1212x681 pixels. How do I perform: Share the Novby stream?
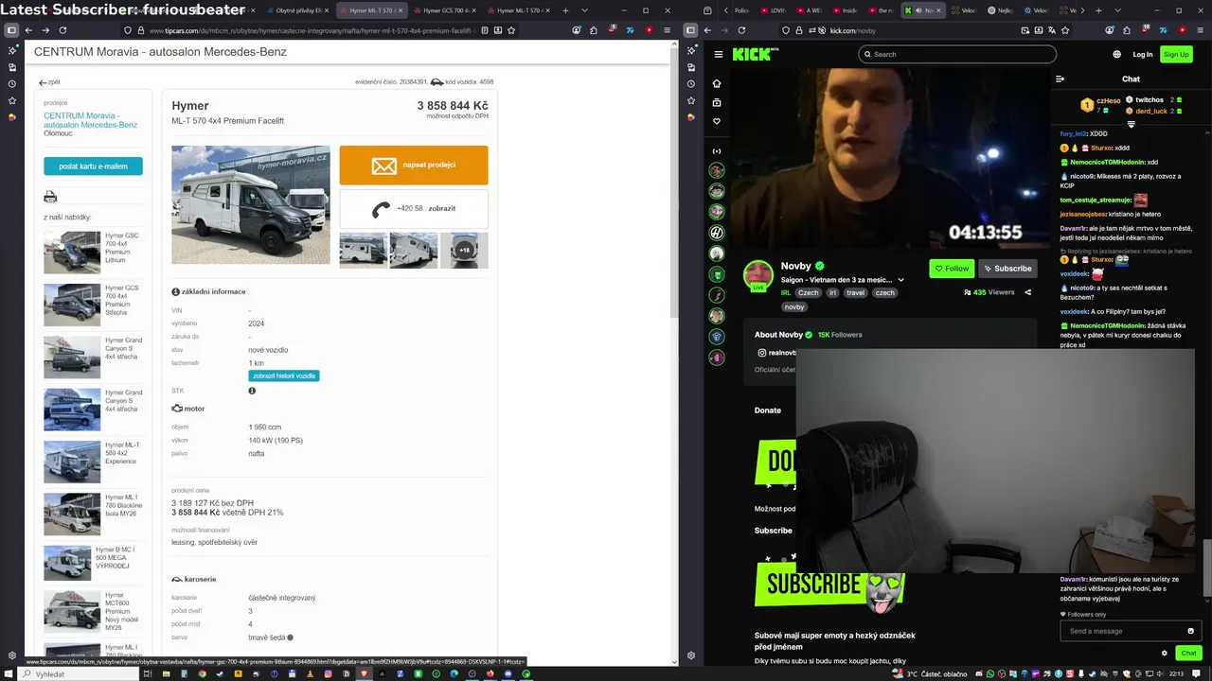(x=1027, y=292)
